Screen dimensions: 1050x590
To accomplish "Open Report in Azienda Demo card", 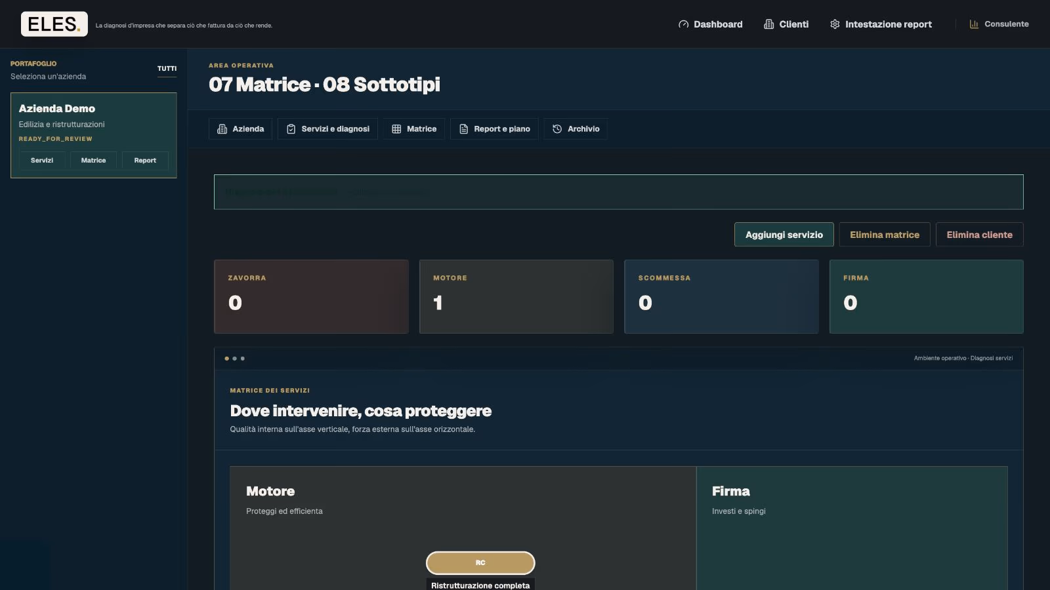I will [145, 161].
